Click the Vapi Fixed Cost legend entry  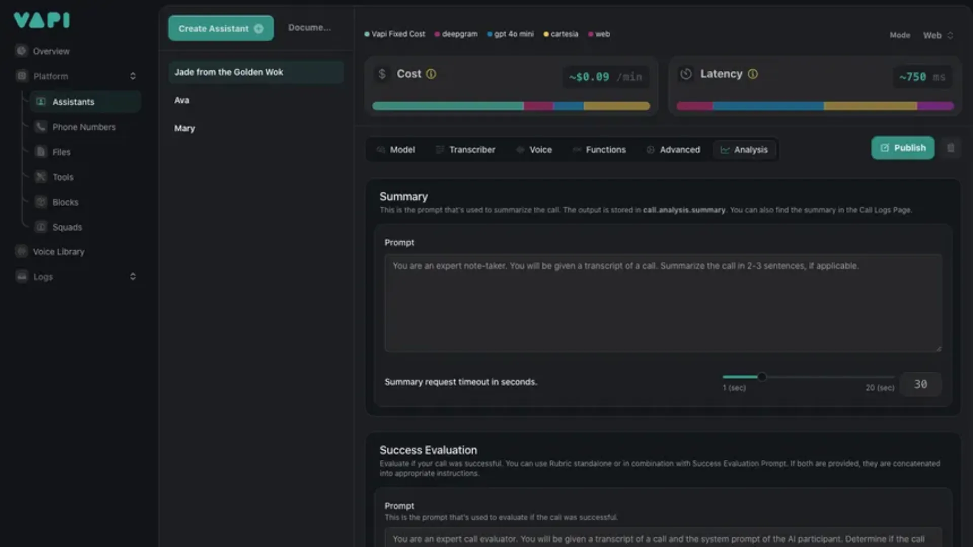395,34
